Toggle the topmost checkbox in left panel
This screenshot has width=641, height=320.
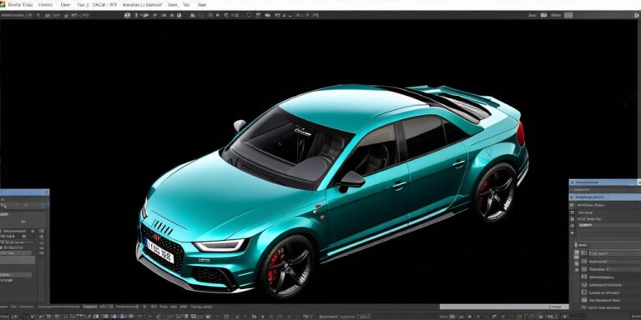pos(42,231)
